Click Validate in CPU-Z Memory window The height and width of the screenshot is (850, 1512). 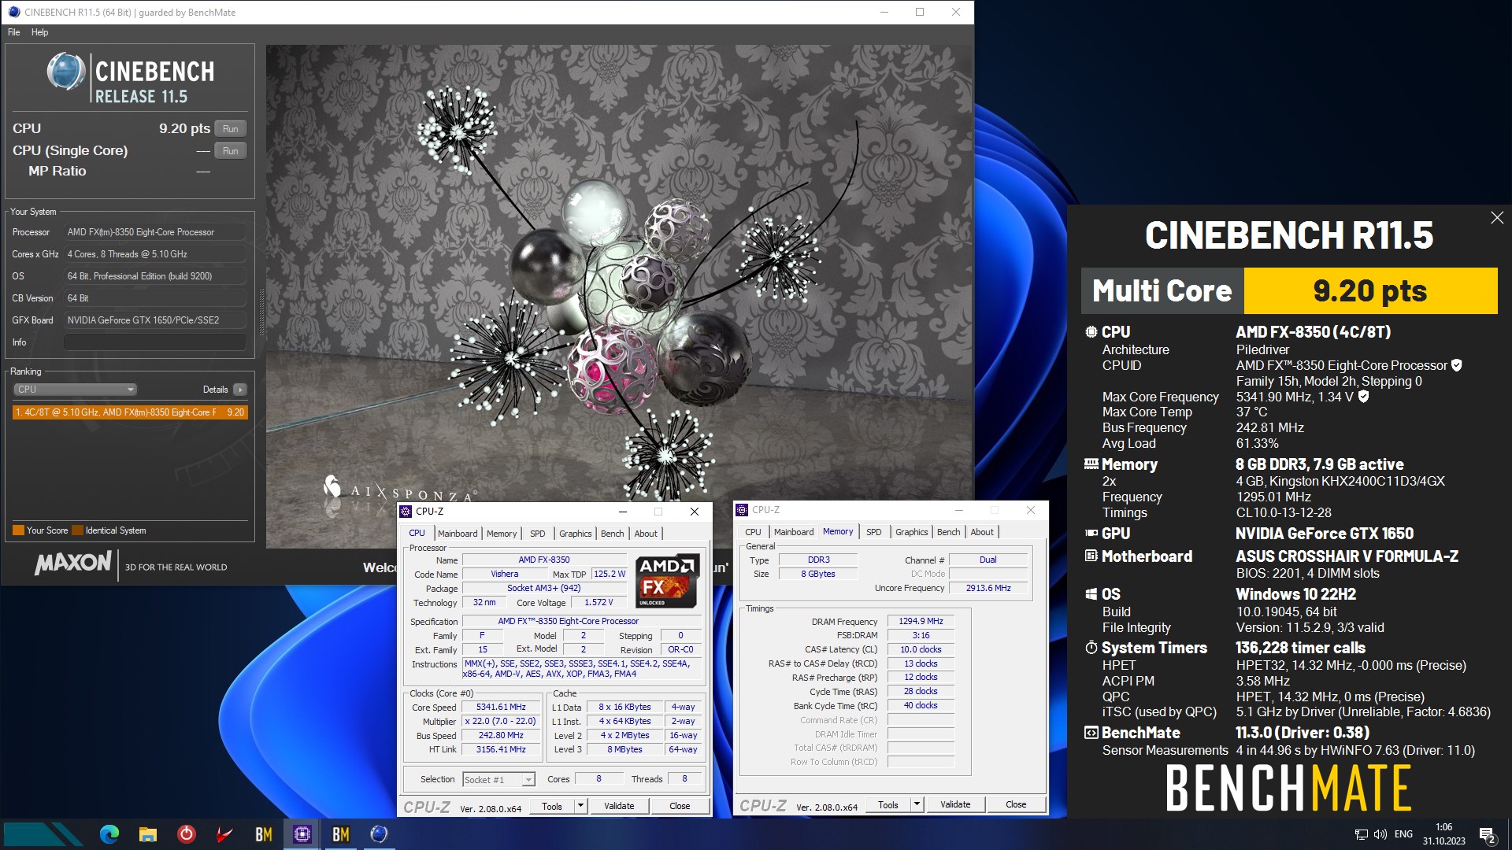pyautogui.click(x=955, y=804)
